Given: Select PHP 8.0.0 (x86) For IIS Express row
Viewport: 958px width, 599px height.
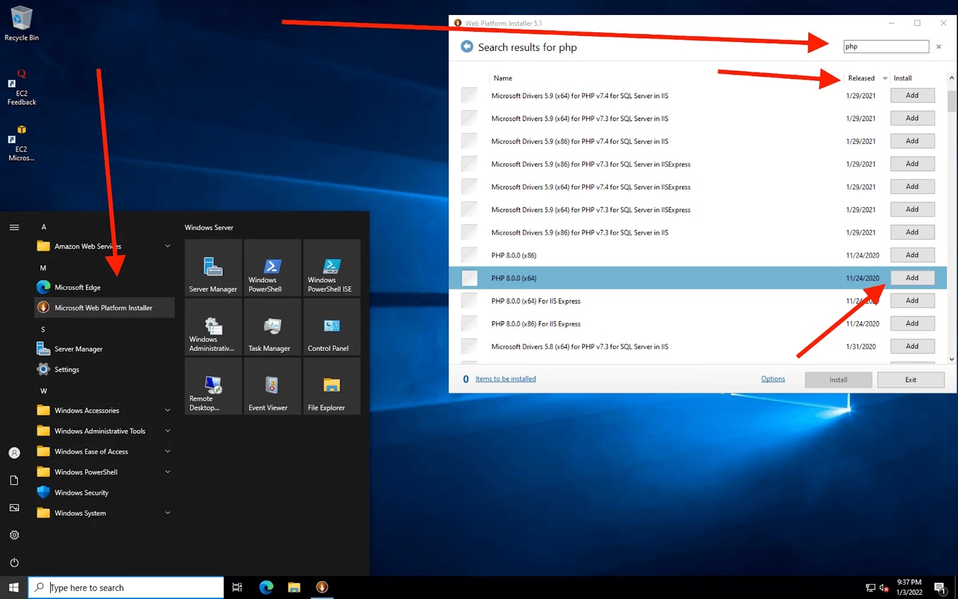Looking at the screenshot, I should (x=698, y=324).
